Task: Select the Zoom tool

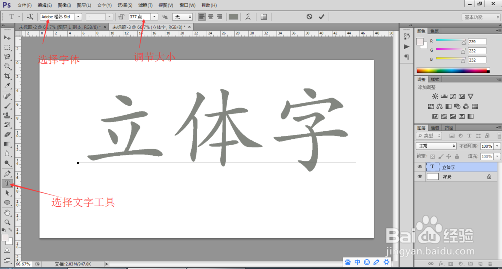Action: (x=7, y=222)
